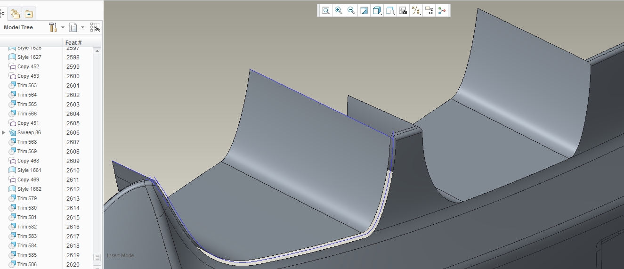This screenshot has height=269, width=624.
Task: Select the Copy 451 feature
Action: point(28,123)
